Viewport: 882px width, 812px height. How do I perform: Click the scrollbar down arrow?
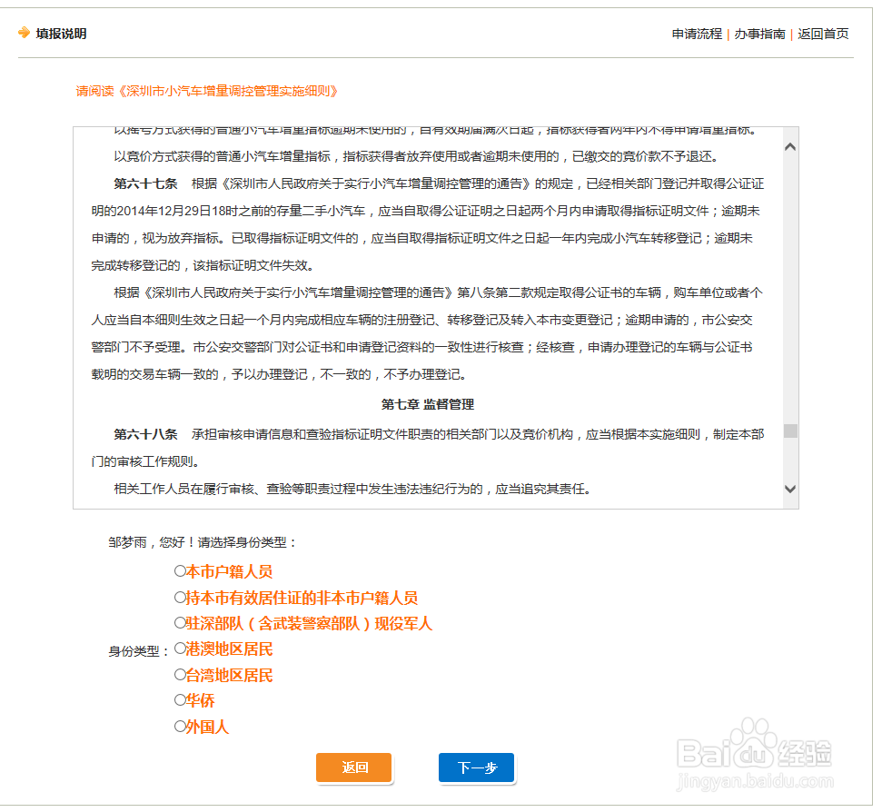(x=789, y=488)
